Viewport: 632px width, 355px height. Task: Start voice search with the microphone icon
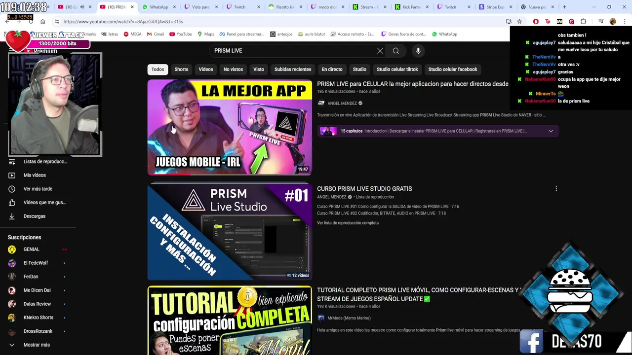418,51
